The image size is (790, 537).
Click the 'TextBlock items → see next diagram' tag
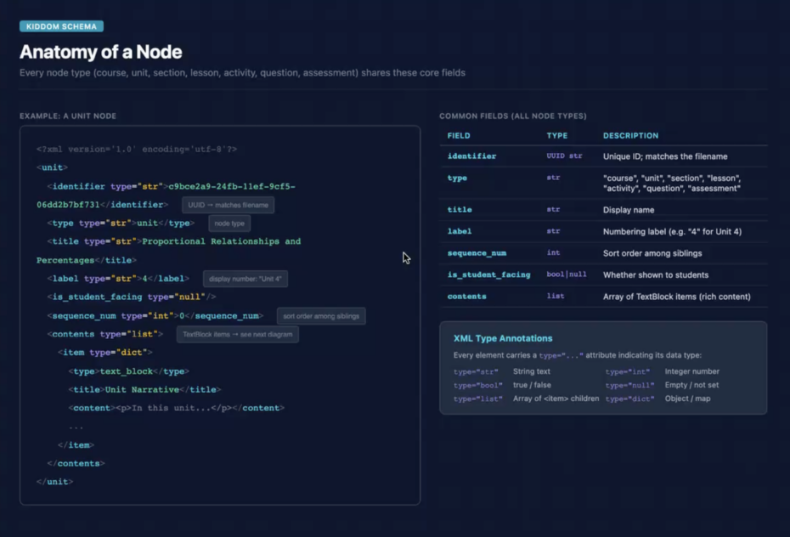click(237, 335)
